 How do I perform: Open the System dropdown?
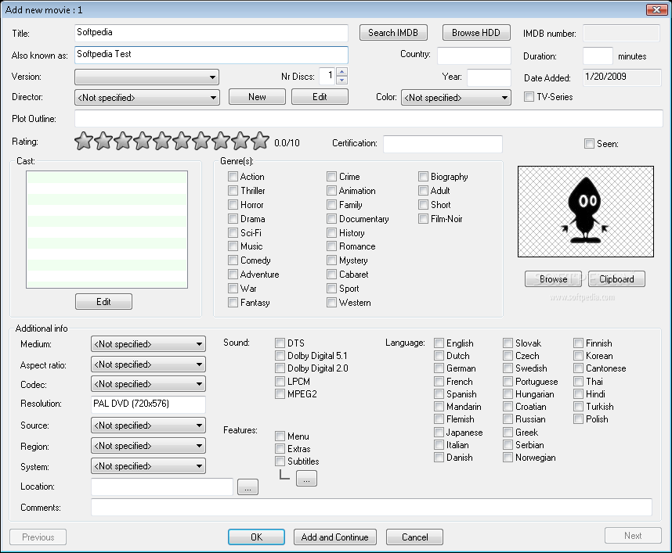pos(148,465)
